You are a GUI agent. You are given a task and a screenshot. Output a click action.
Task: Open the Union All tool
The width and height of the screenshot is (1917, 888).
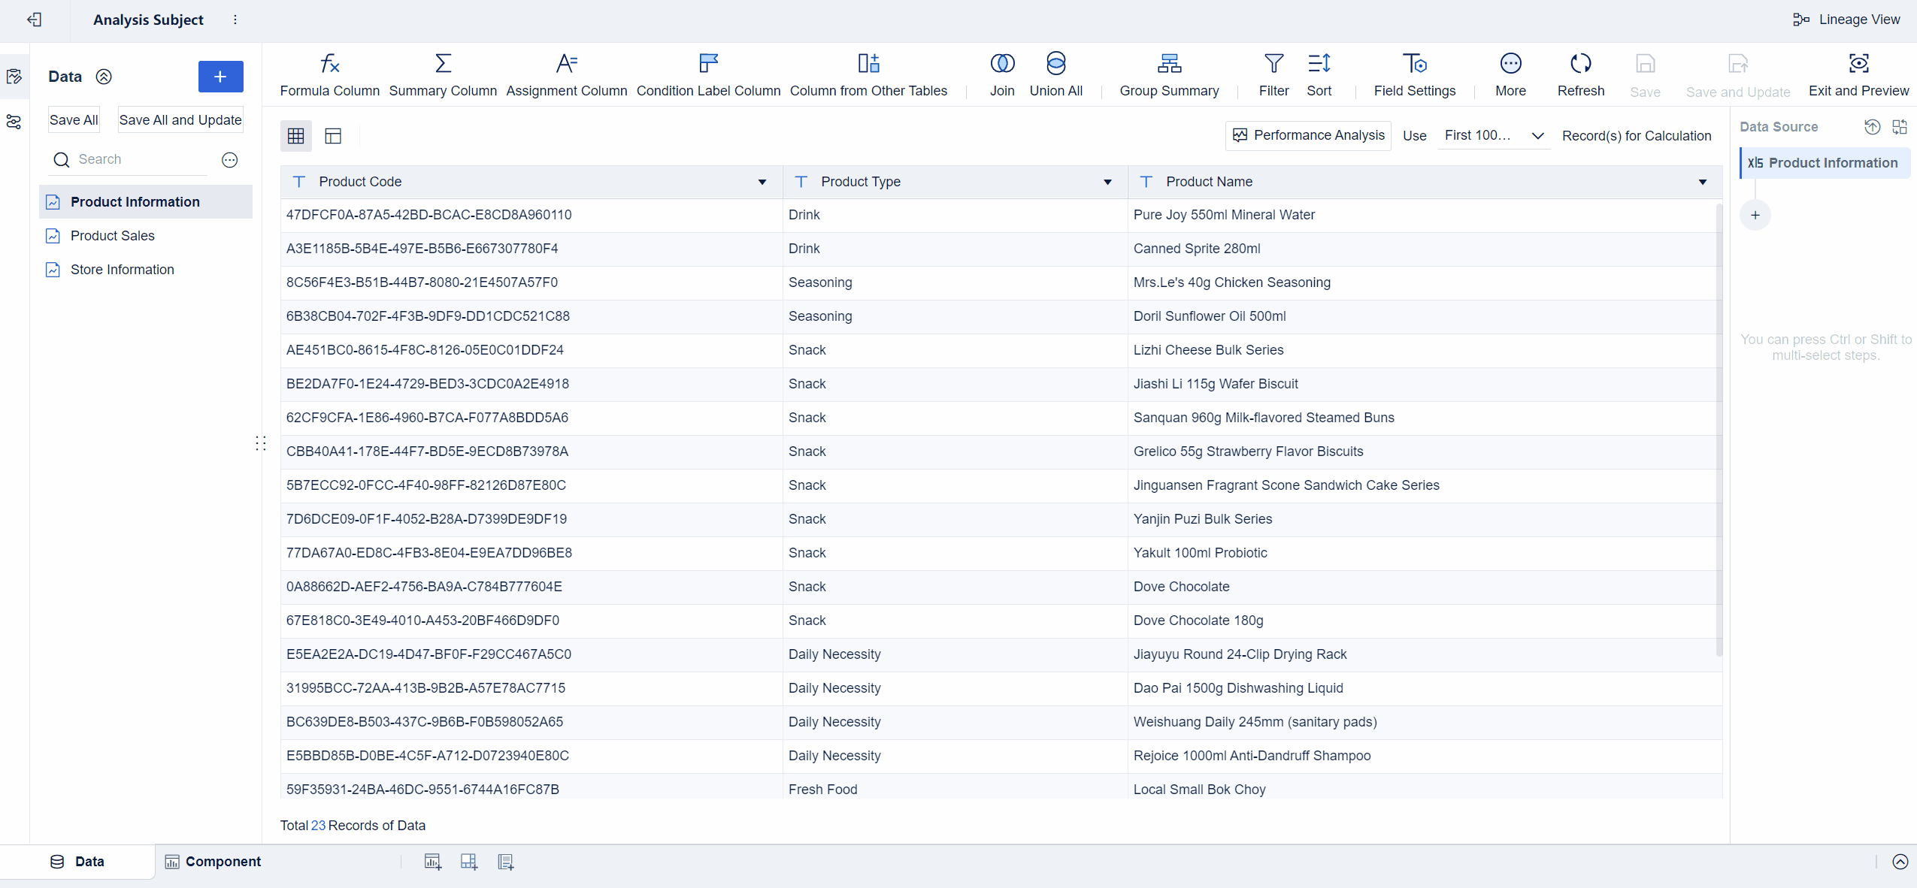1055,75
